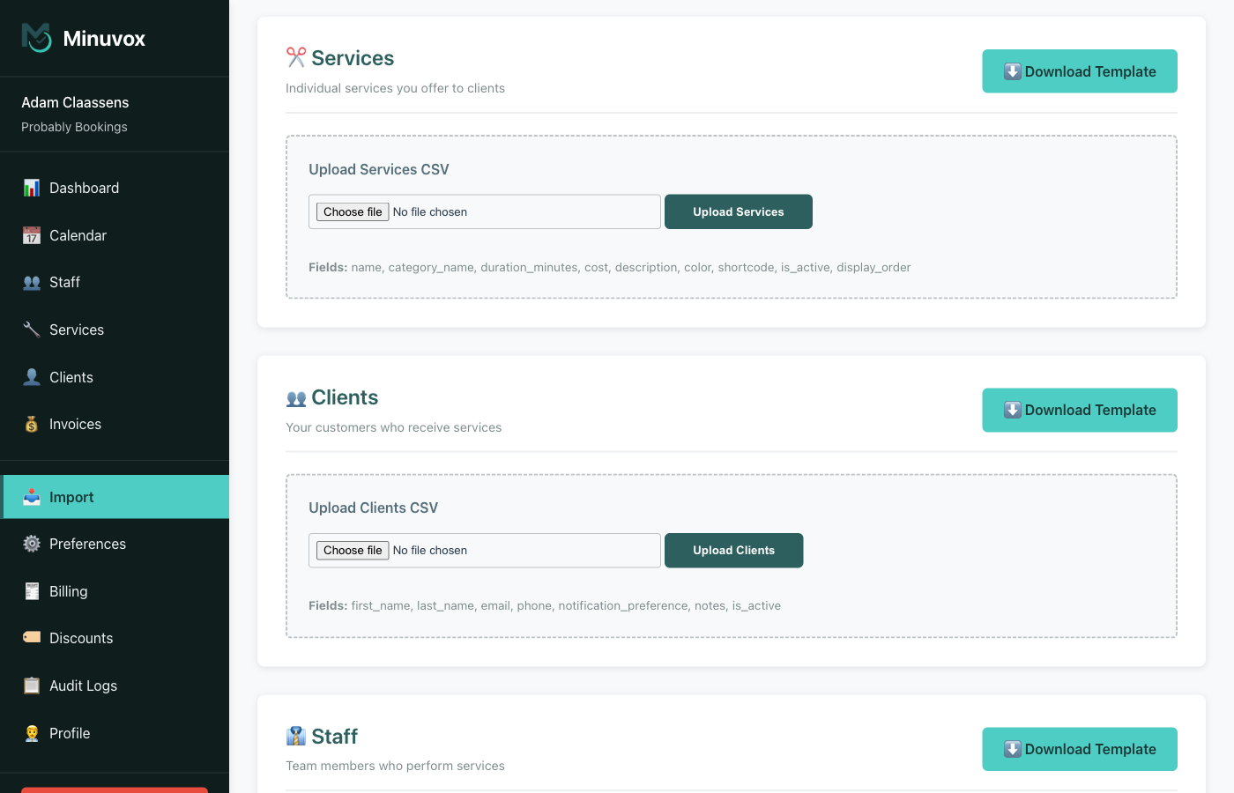Click the Dashboard bar chart icon
The height and width of the screenshot is (793, 1234).
point(31,188)
